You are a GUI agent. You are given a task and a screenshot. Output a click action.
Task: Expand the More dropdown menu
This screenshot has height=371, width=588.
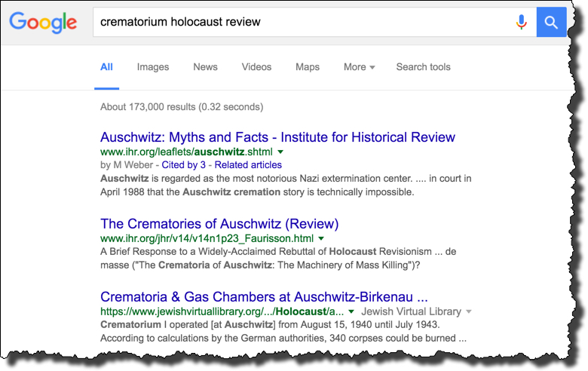(359, 67)
